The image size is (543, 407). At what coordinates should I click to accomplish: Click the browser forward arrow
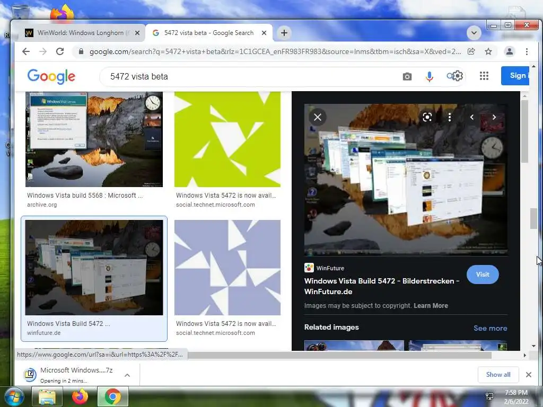pyautogui.click(x=42, y=51)
